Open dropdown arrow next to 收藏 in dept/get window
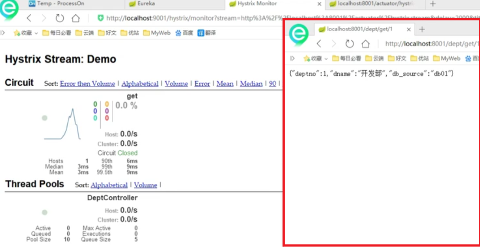The image size is (480, 247). (326, 58)
